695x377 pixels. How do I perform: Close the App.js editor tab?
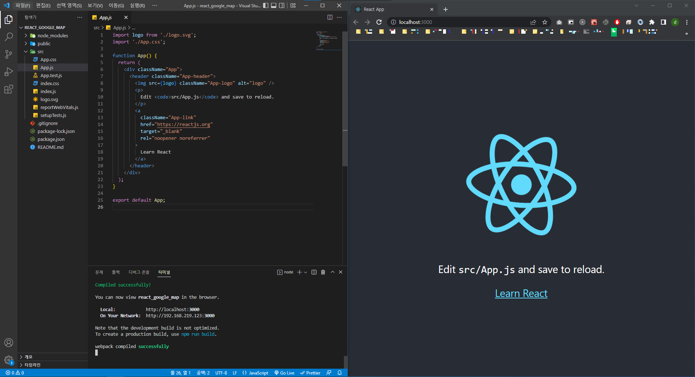[x=126, y=17]
